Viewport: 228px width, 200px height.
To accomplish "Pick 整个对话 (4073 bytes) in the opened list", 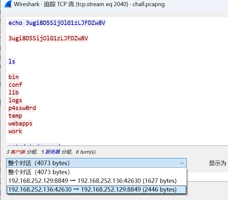I will [x=39, y=172].
